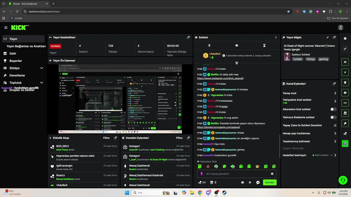
Task: Open Yapay Zeka ile Sohbet Denetimi
Action: (x=309, y=125)
